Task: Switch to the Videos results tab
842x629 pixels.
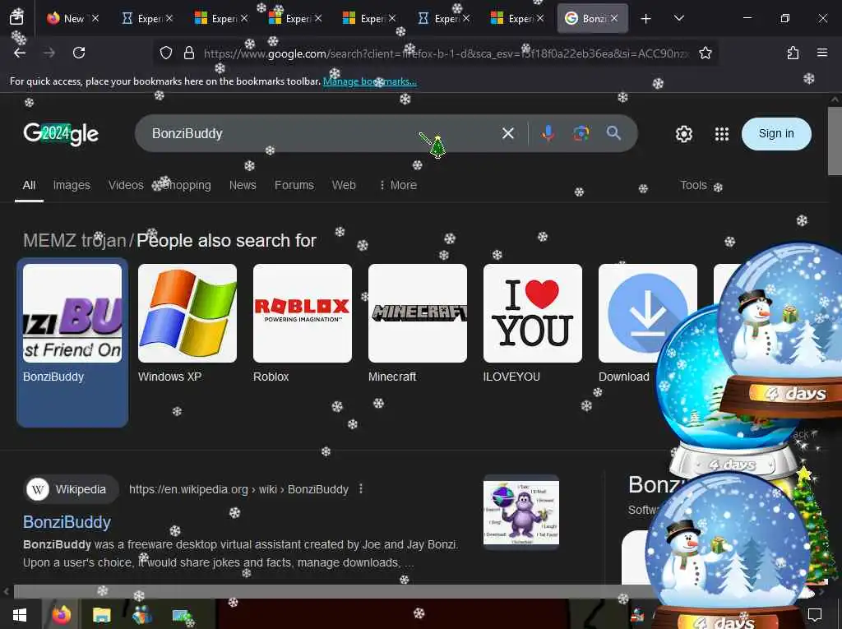Action: pyautogui.click(x=126, y=185)
